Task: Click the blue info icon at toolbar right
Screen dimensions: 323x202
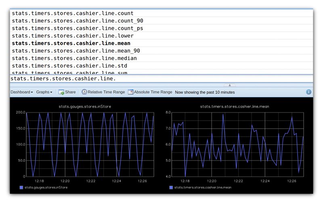Action: click(309, 92)
